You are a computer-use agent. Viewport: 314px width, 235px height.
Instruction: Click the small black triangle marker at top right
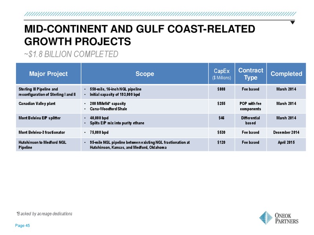point(292,23)
